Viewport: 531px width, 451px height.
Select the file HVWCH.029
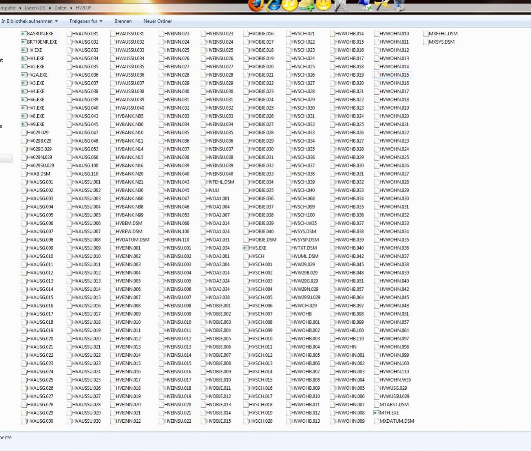click(x=301, y=306)
